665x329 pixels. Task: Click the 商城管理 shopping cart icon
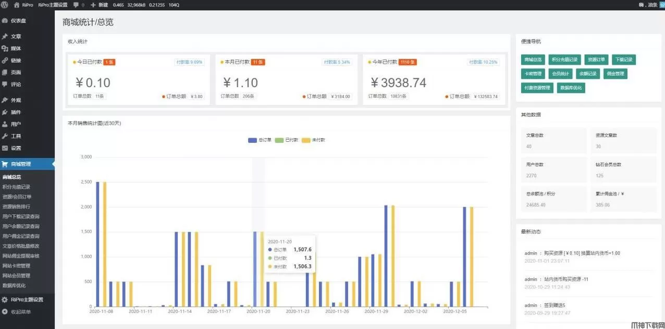pos(5,164)
